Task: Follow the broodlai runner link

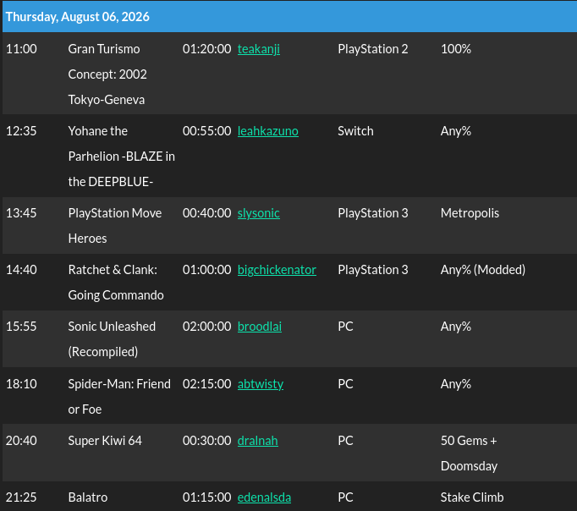Action: [x=260, y=327]
